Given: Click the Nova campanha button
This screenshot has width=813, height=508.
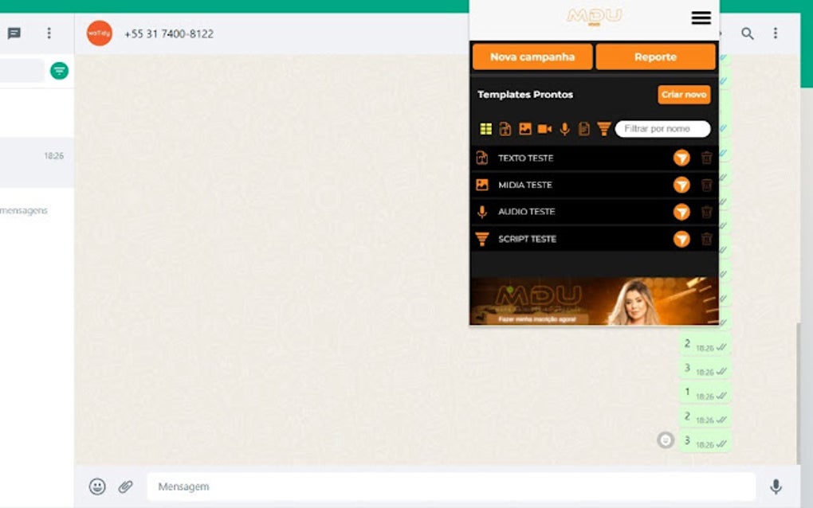Looking at the screenshot, I should click(x=532, y=57).
